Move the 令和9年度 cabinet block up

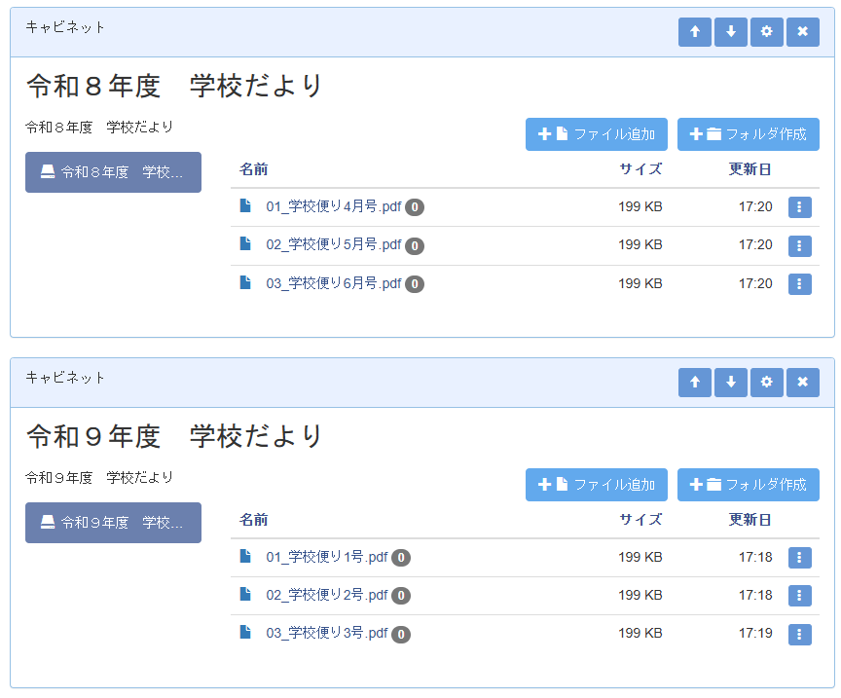click(x=694, y=383)
